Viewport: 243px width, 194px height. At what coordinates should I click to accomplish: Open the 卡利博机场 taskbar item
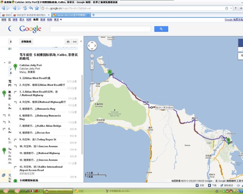[119, 191]
